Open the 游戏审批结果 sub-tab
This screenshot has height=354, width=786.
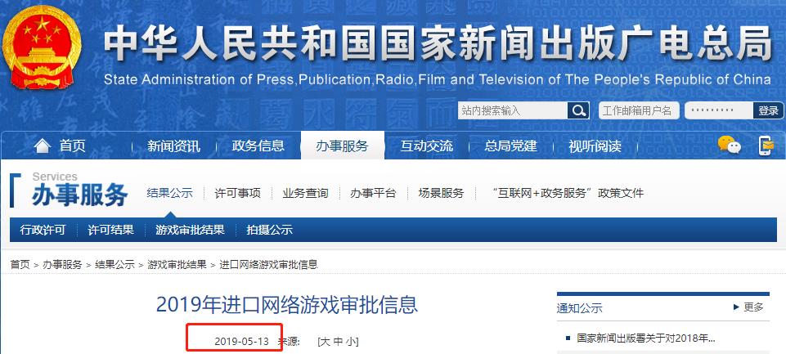coord(190,231)
